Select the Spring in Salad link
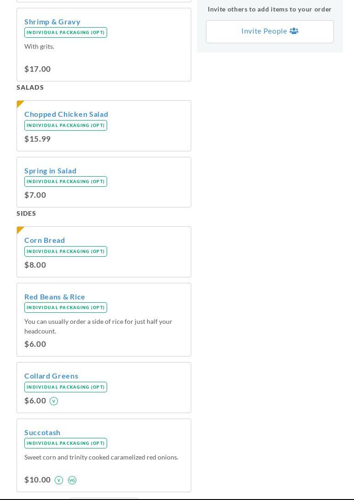Screen dimensions: 354x500 point(51,171)
